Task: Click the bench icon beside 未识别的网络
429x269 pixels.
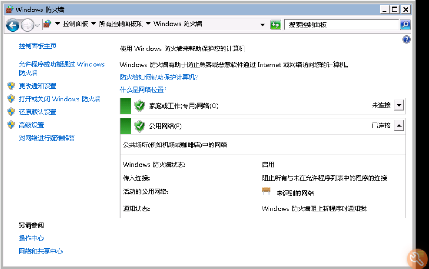Action: [266, 191]
